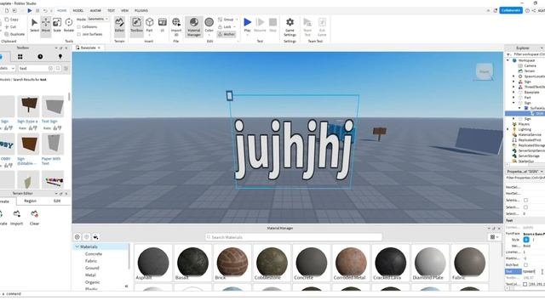The width and height of the screenshot is (545, 306).
Task: Click Duplicate in Clipboard group
Action: tap(14, 34)
